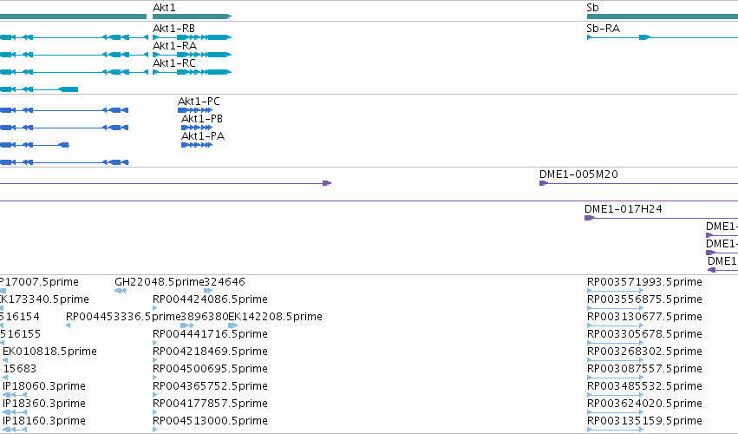
Task: Click the Akt1-RC transcript glyph
Action: coord(192,72)
